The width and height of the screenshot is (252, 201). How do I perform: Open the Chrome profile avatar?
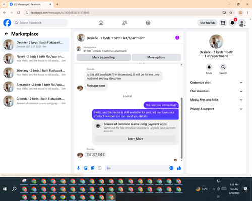(x=240, y=13)
